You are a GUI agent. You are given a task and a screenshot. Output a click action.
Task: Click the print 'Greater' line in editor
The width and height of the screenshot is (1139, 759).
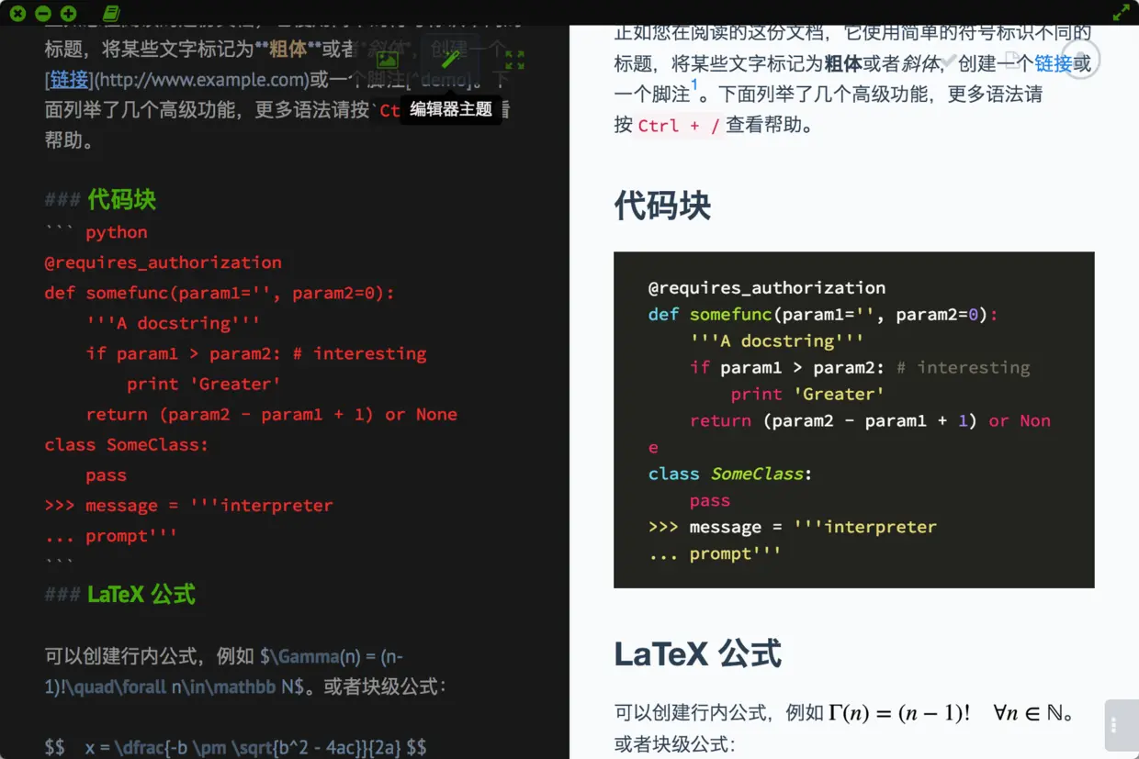[x=203, y=384]
